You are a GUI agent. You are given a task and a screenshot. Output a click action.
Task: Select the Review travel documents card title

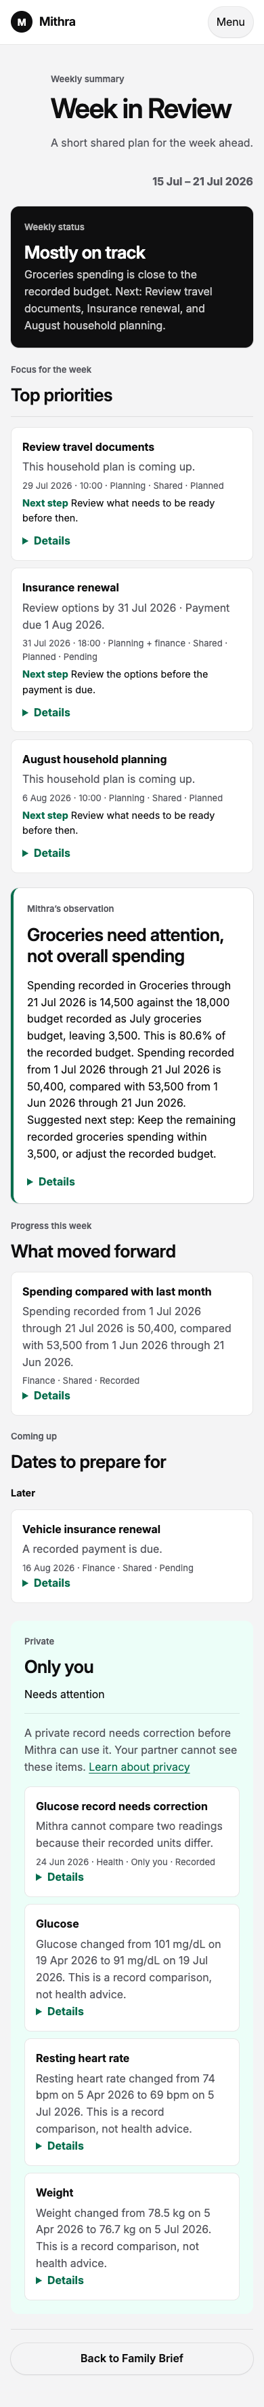coord(89,447)
